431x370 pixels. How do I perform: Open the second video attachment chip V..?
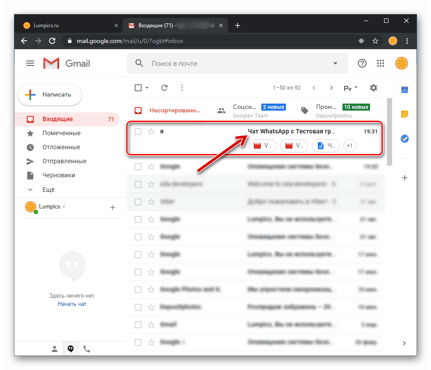294,146
